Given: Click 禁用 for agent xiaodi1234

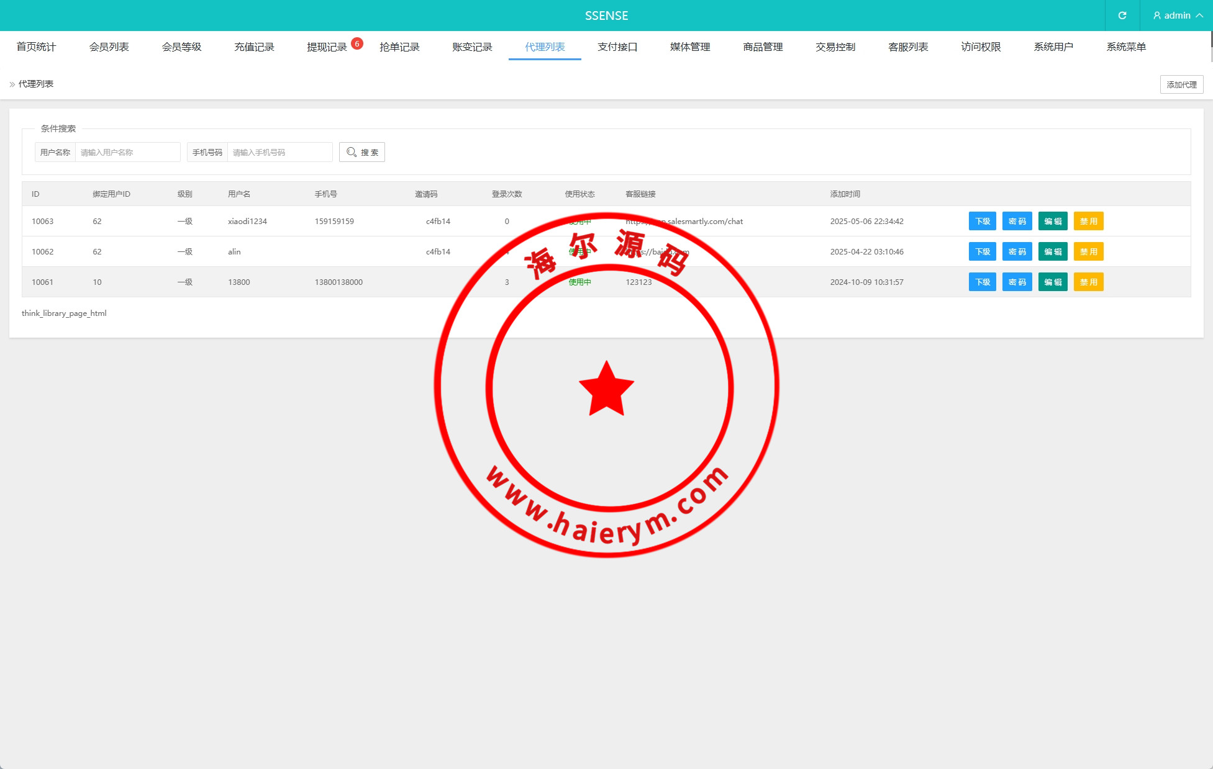Looking at the screenshot, I should [1088, 221].
